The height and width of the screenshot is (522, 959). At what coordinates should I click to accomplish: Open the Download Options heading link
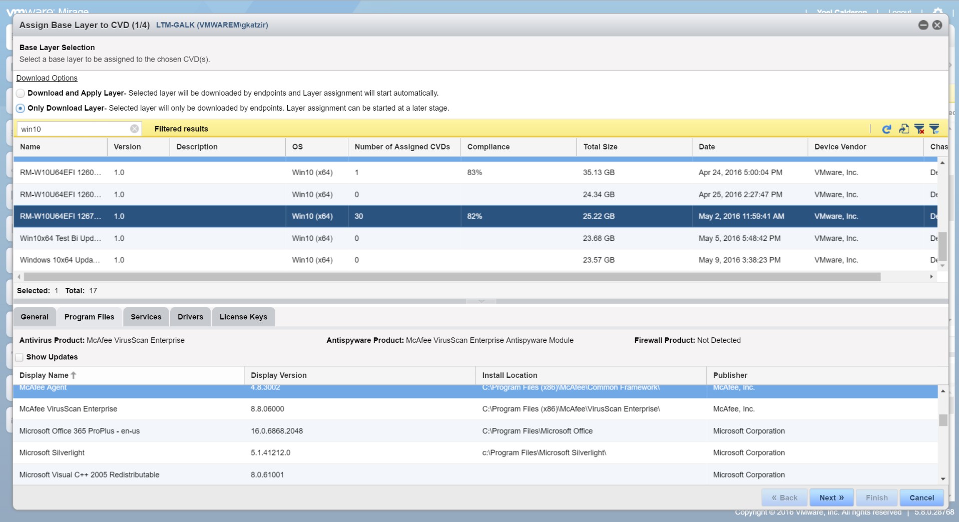[x=47, y=78]
